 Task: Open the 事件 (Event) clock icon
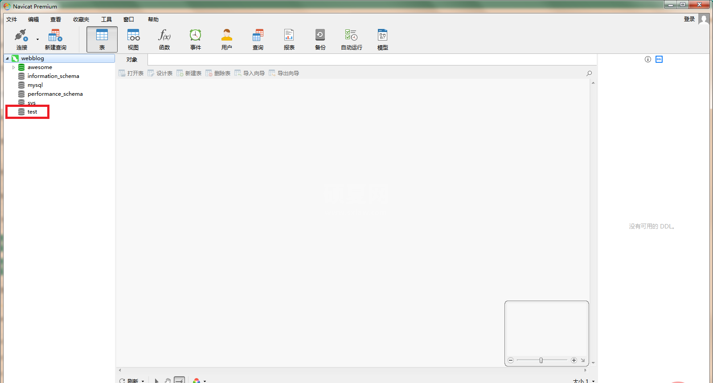pyautogui.click(x=196, y=35)
